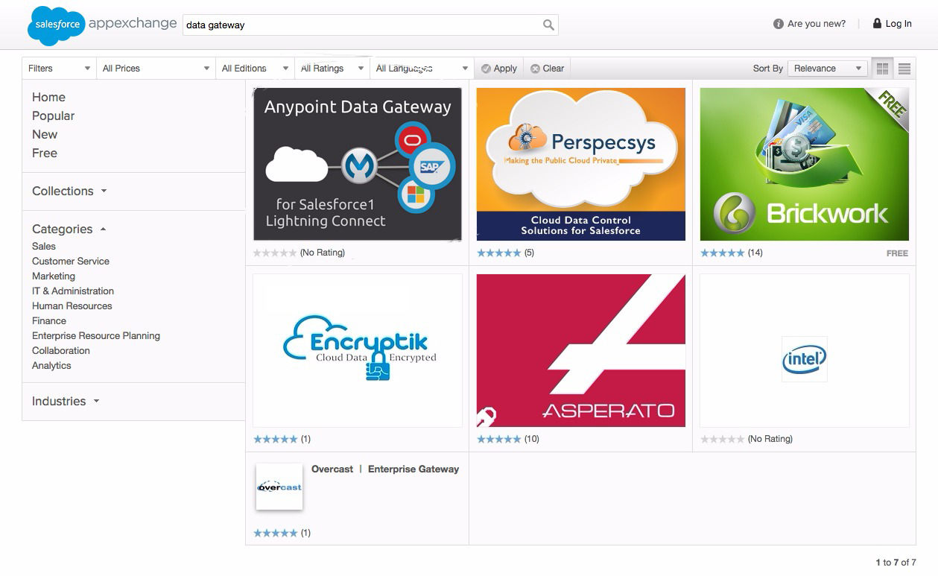Choose the Enterprise Resource Planning category
The height and width of the screenshot is (576, 938).
pyautogui.click(x=96, y=335)
